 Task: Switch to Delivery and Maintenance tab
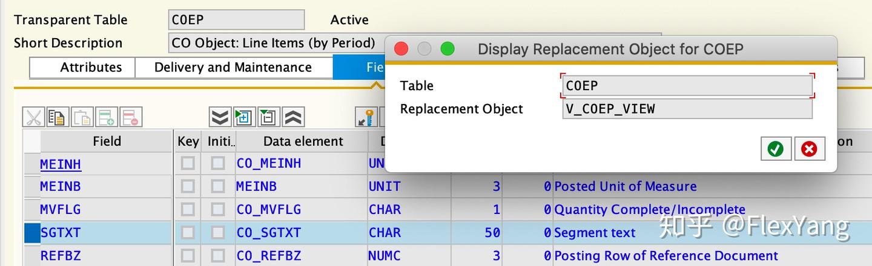pyautogui.click(x=233, y=67)
